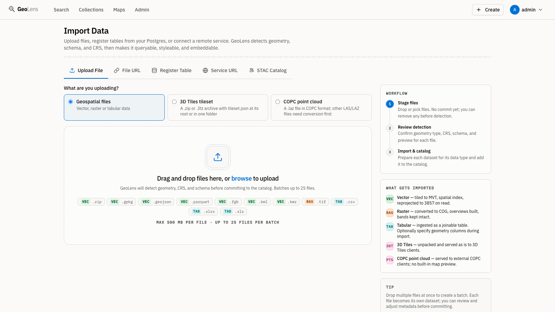555x312 pixels.
Task: Click workflow step 1 circle
Action: 390,104
